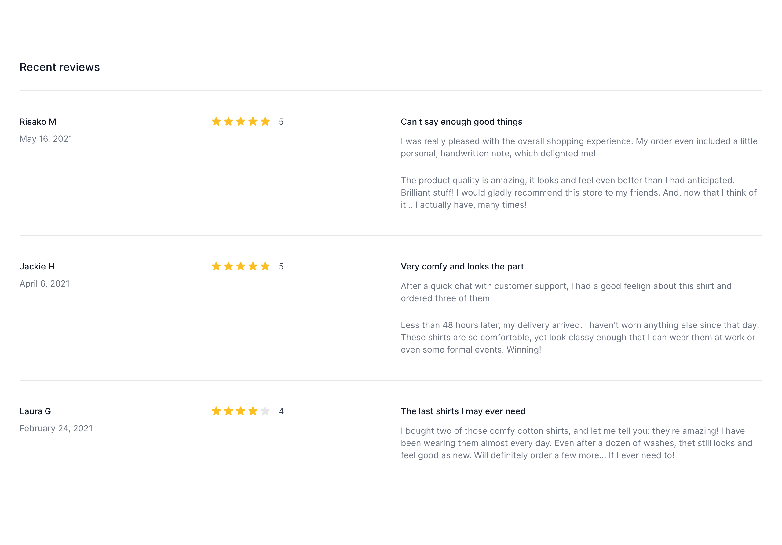Click the second star in Laura G's rating
The height and width of the screenshot is (545, 782).
[228, 411]
